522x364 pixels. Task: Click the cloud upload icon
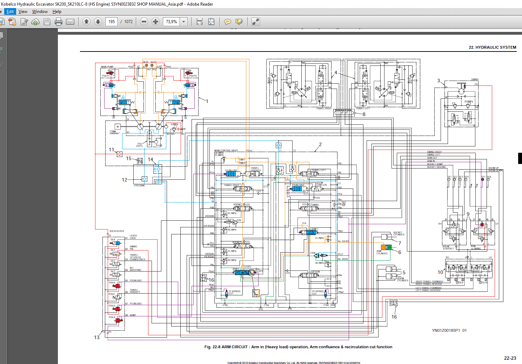[35, 22]
